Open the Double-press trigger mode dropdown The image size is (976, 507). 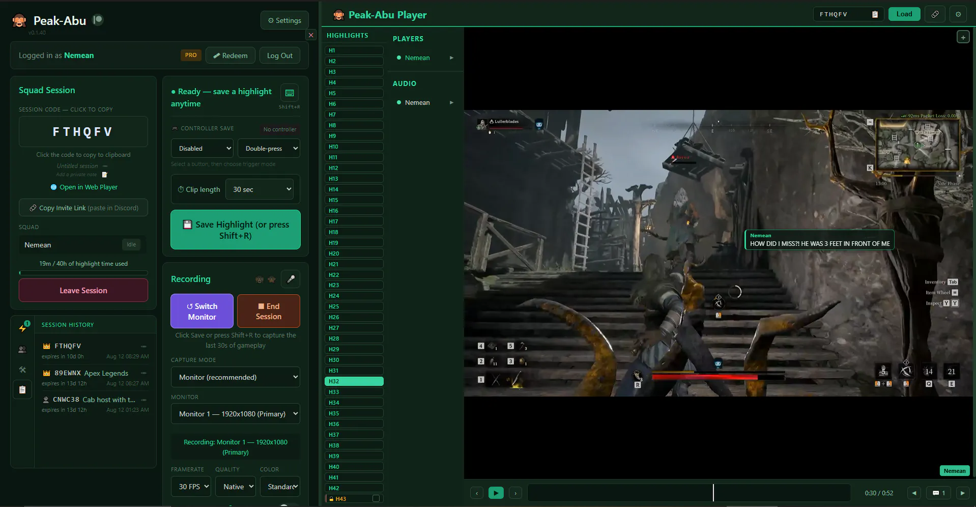[269, 149]
